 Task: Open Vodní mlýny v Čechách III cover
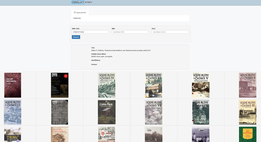coord(248,112)
